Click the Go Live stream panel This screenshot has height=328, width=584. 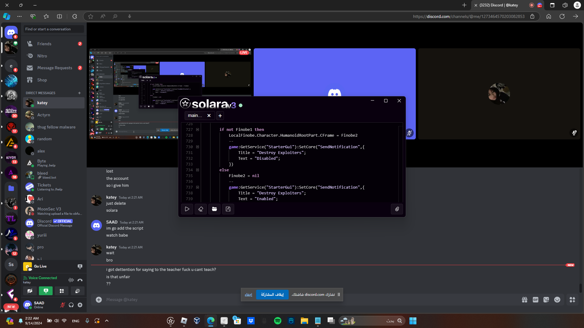click(x=54, y=266)
